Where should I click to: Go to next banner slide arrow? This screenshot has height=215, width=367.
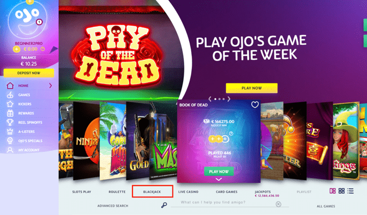pos(229,99)
